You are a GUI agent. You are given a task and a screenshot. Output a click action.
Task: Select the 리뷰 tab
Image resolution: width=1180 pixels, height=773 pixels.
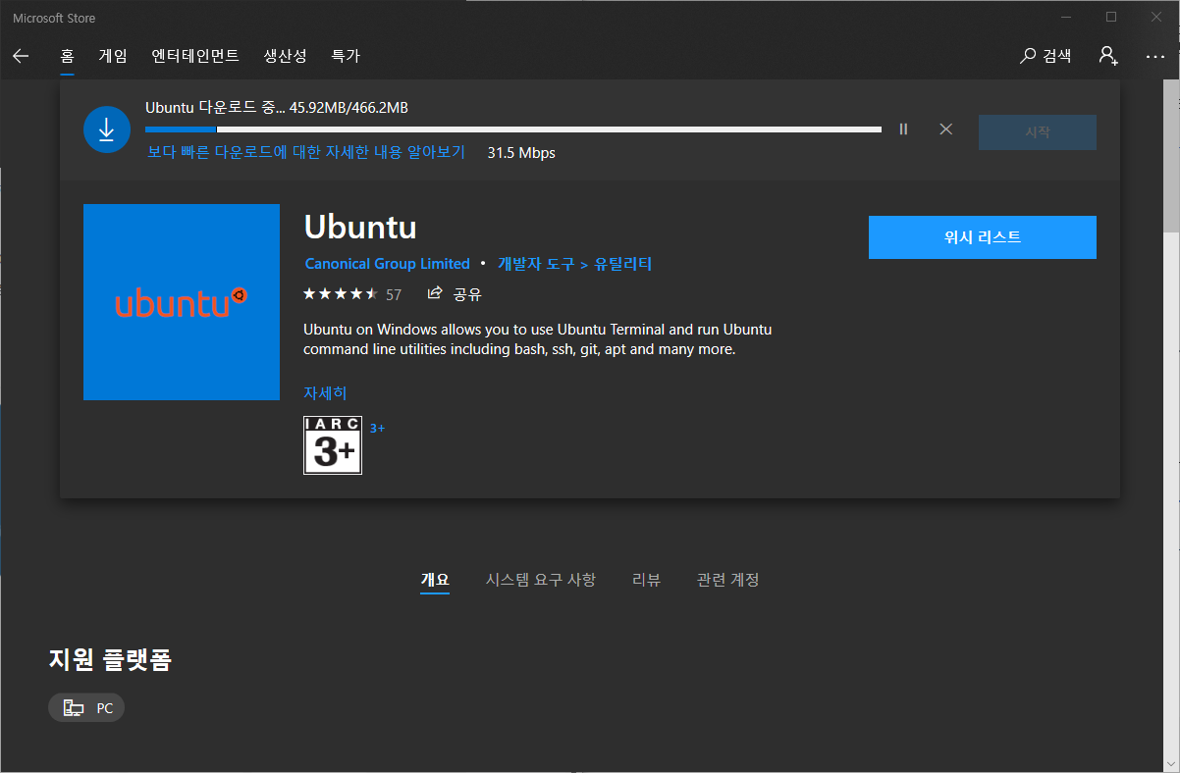coord(646,580)
